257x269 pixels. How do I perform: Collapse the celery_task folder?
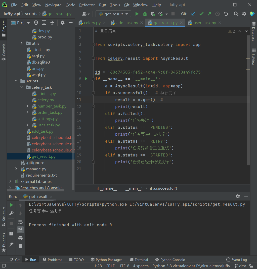coord(22,87)
